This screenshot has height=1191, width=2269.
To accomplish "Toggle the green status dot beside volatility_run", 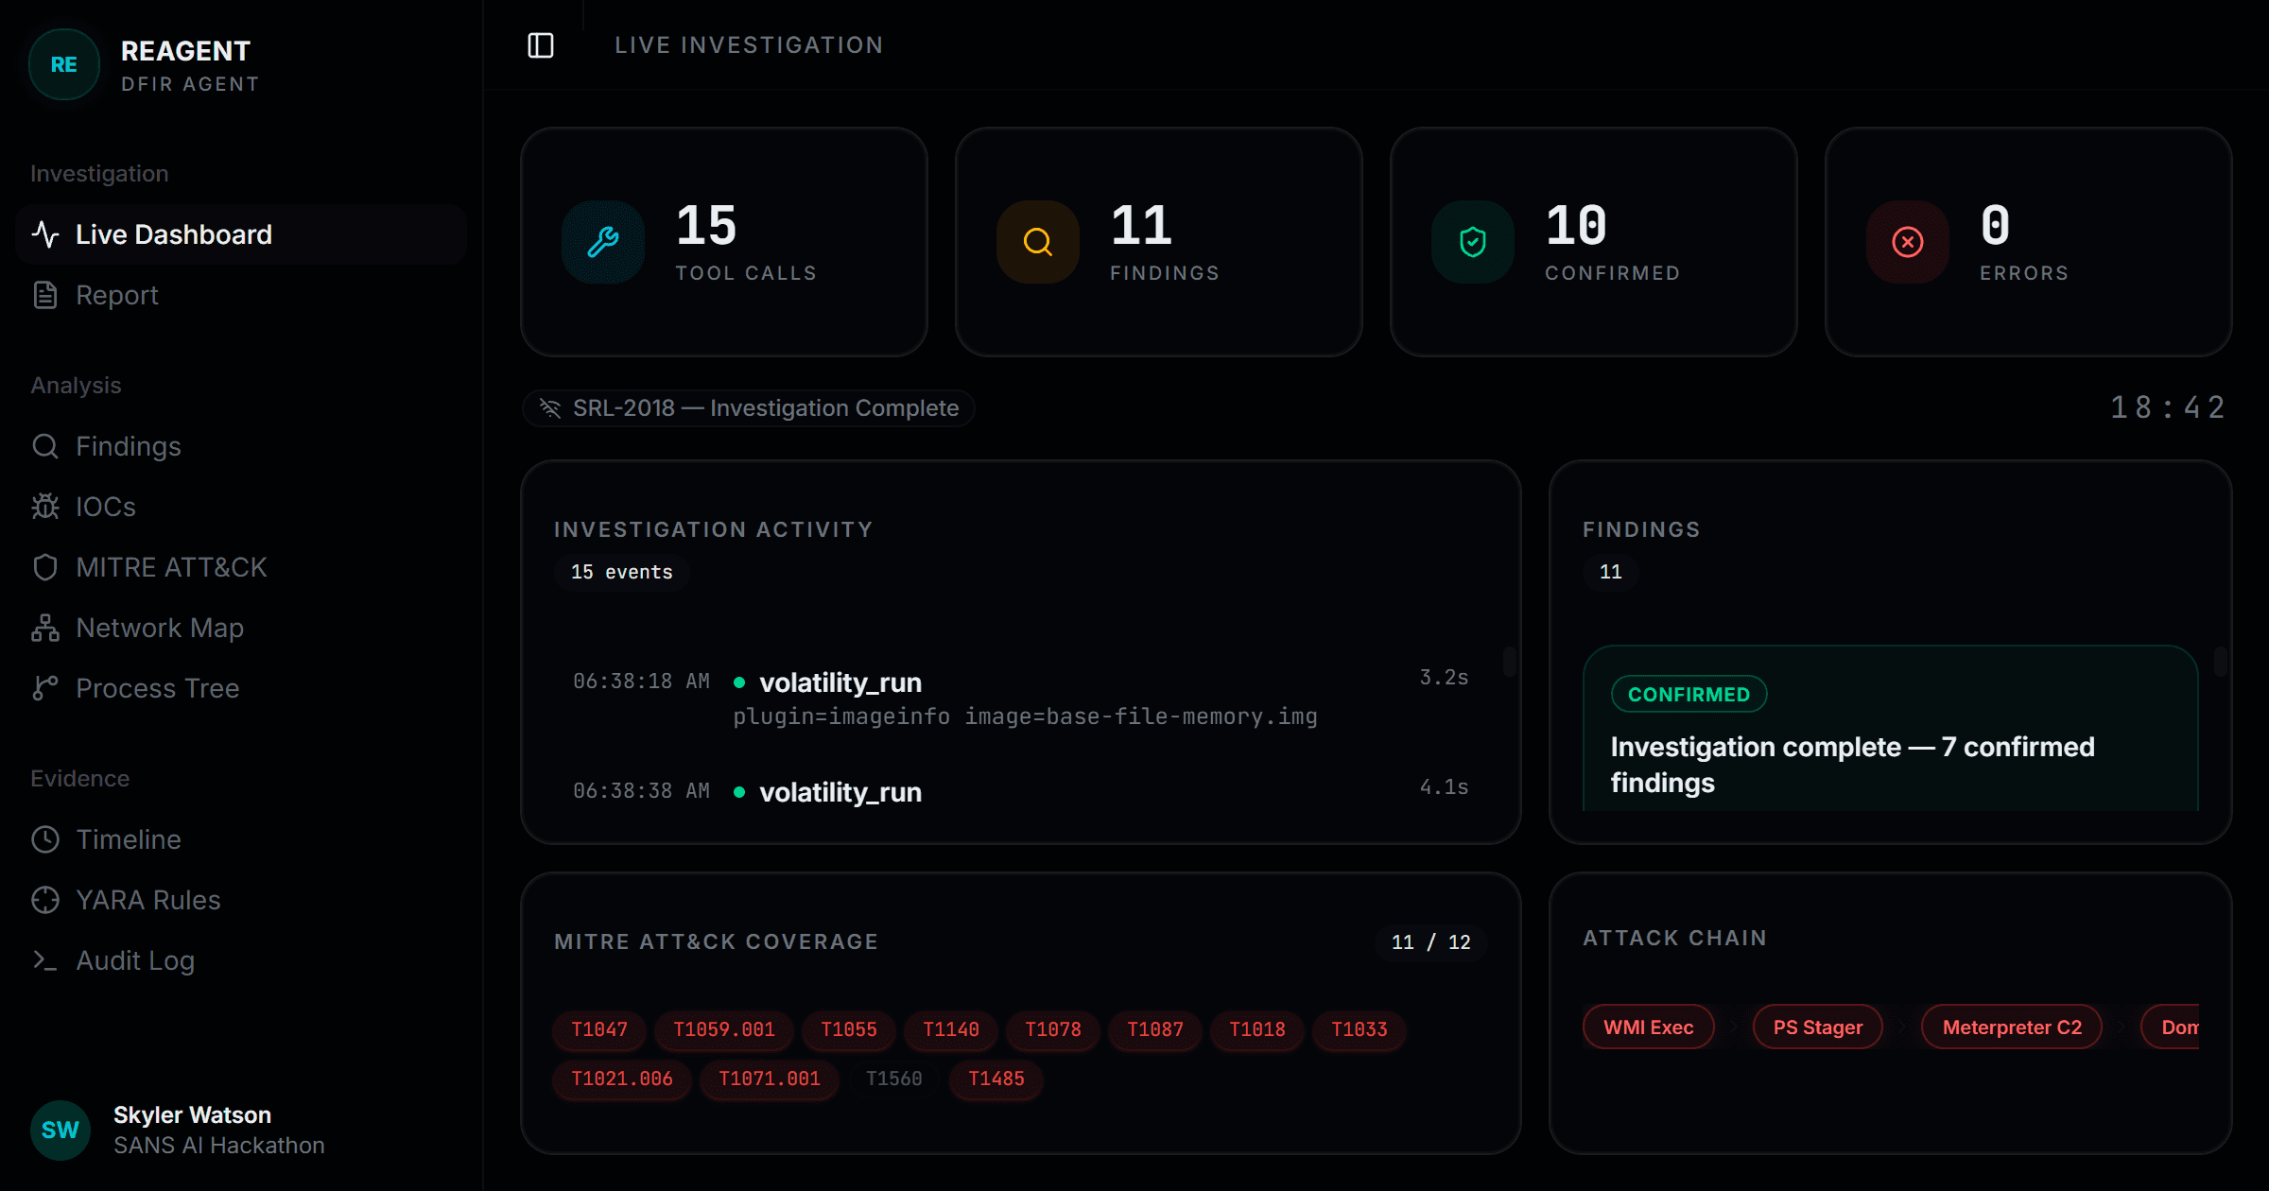I will point(740,682).
